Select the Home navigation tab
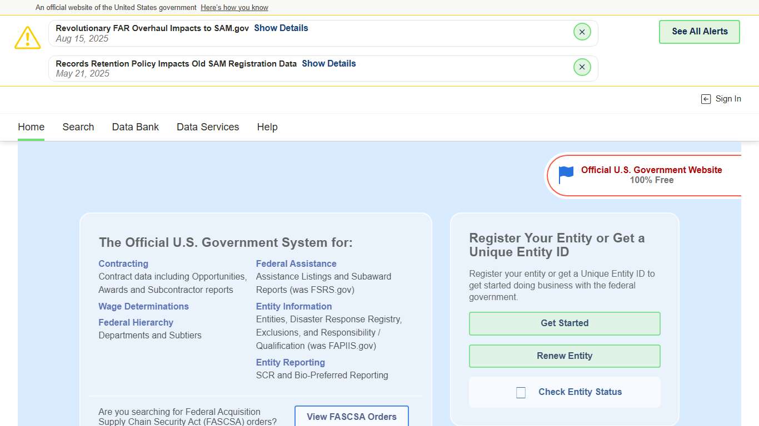 pyautogui.click(x=31, y=127)
